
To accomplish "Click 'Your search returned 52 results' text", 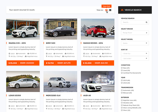I will click(x=22, y=10).
